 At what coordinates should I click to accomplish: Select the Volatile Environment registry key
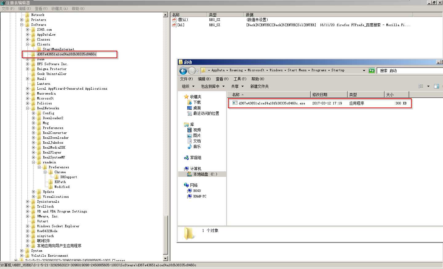pyautogui.click(x=50, y=255)
